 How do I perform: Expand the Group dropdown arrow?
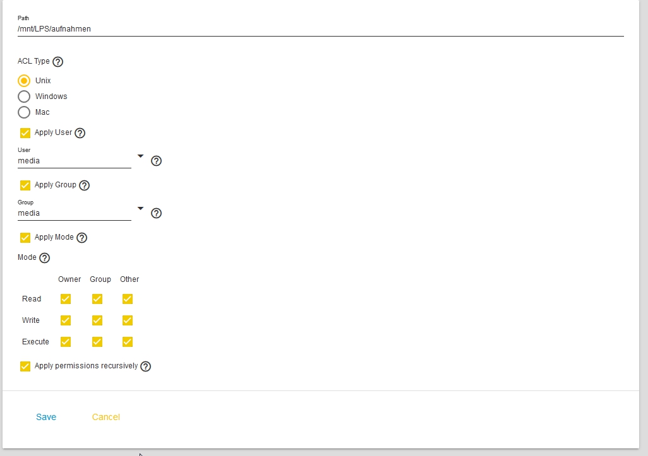[140, 208]
